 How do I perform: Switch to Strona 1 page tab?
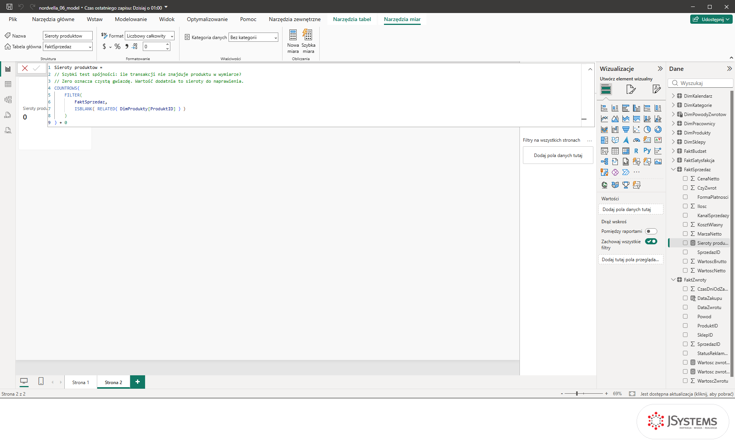tap(80, 382)
